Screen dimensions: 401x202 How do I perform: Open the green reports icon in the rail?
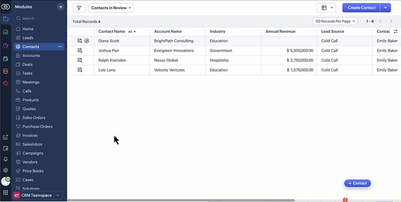click(6, 32)
